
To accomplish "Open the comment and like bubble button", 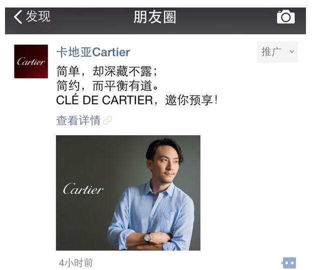I will pyautogui.click(x=288, y=263).
